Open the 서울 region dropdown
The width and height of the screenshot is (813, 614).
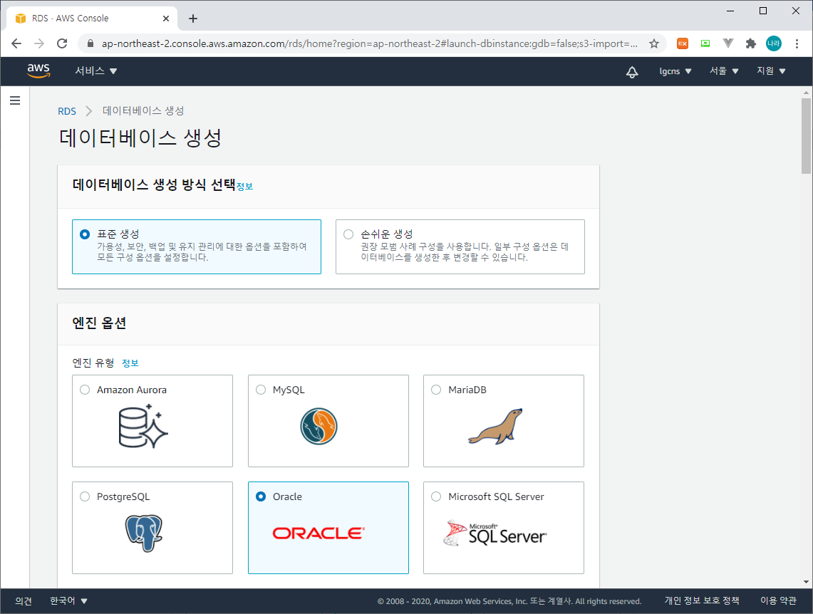[x=724, y=71]
